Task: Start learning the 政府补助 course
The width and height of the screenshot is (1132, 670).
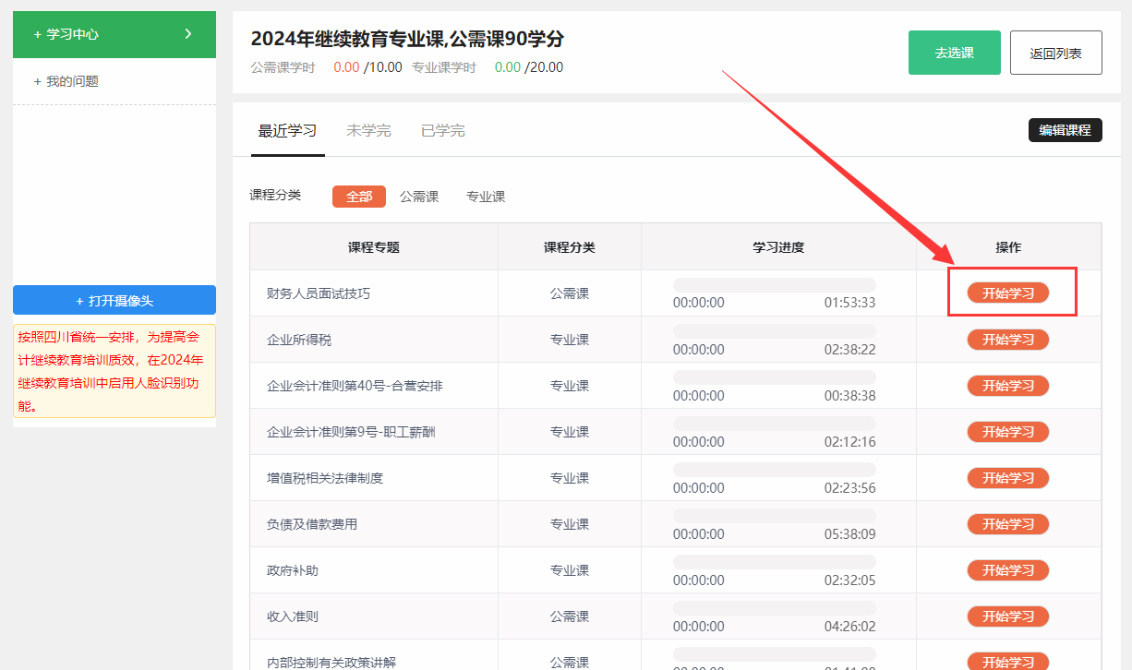Action: tap(1007, 570)
